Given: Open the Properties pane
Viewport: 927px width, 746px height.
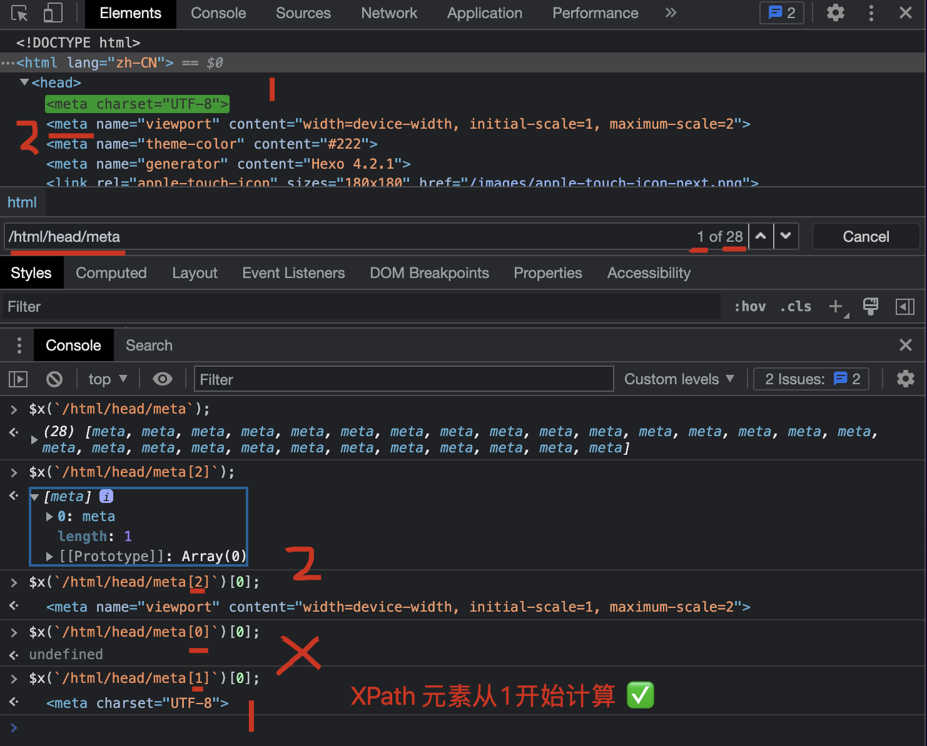Looking at the screenshot, I should (548, 273).
